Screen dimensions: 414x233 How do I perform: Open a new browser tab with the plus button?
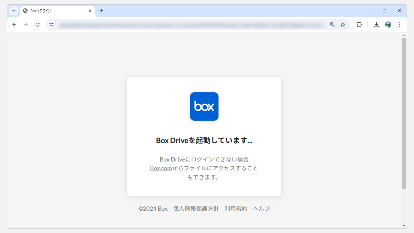pos(102,11)
